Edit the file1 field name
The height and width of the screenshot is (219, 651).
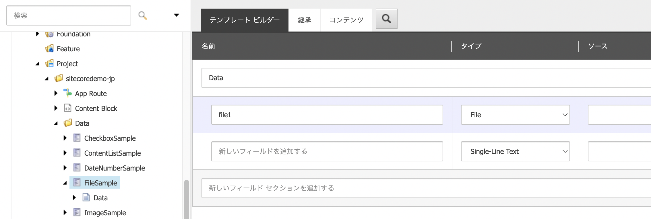coord(327,115)
